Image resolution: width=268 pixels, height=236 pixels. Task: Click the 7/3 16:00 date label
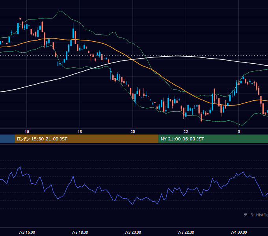[x=27, y=232]
